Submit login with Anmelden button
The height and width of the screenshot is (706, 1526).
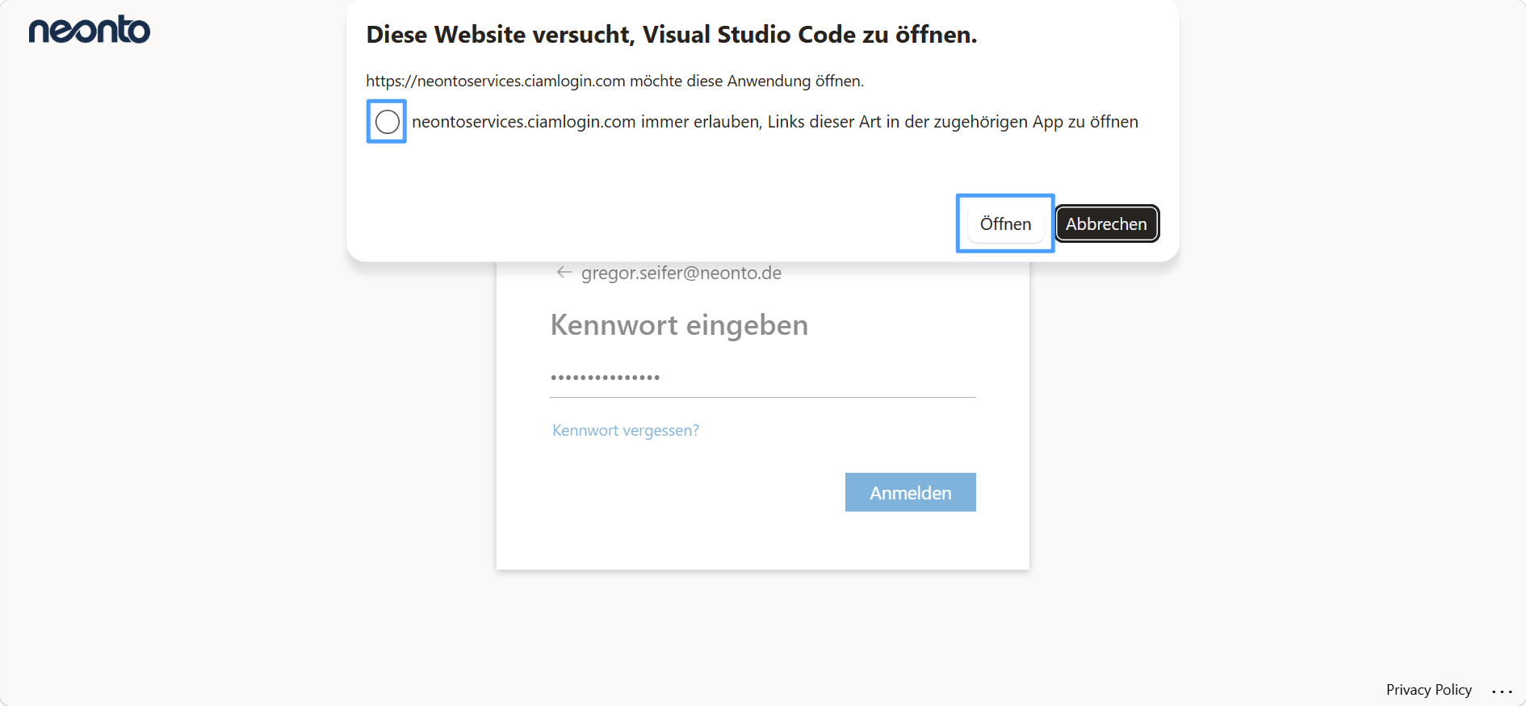pyautogui.click(x=910, y=492)
